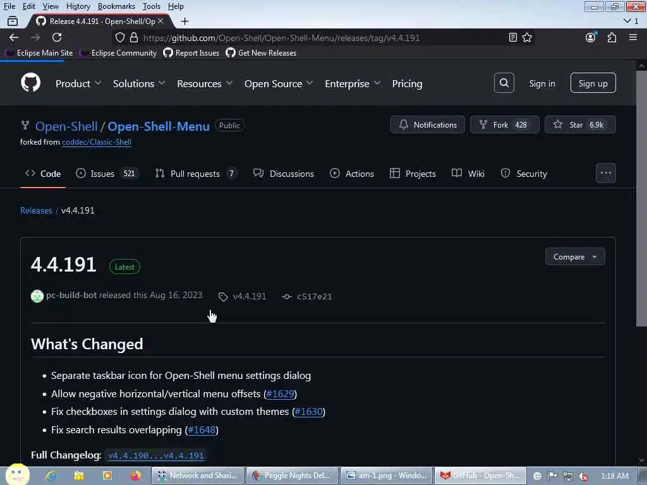Image resolution: width=647 pixels, height=485 pixels.
Task: Open issue link #1648
Action: (202, 429)
